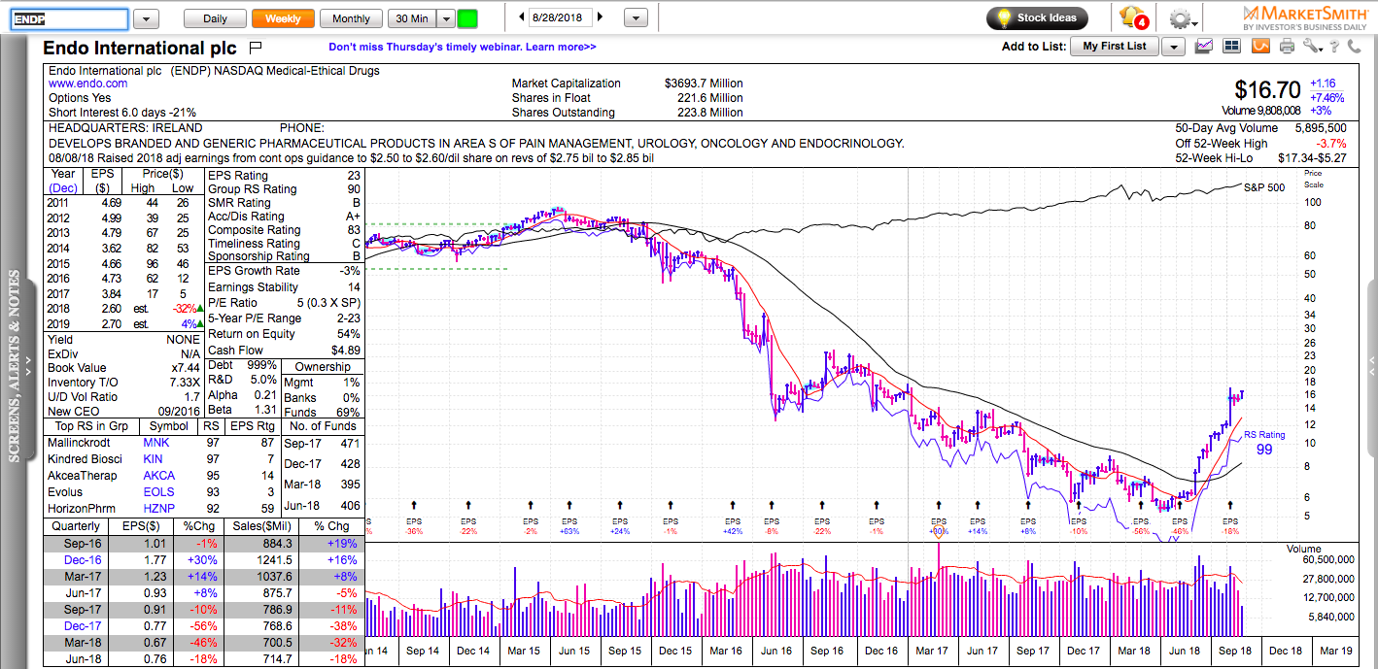The height and width of the screenshot is (669, 1378).
Task: Click the 8/28/2018 date field
Action: coord(561,17)
